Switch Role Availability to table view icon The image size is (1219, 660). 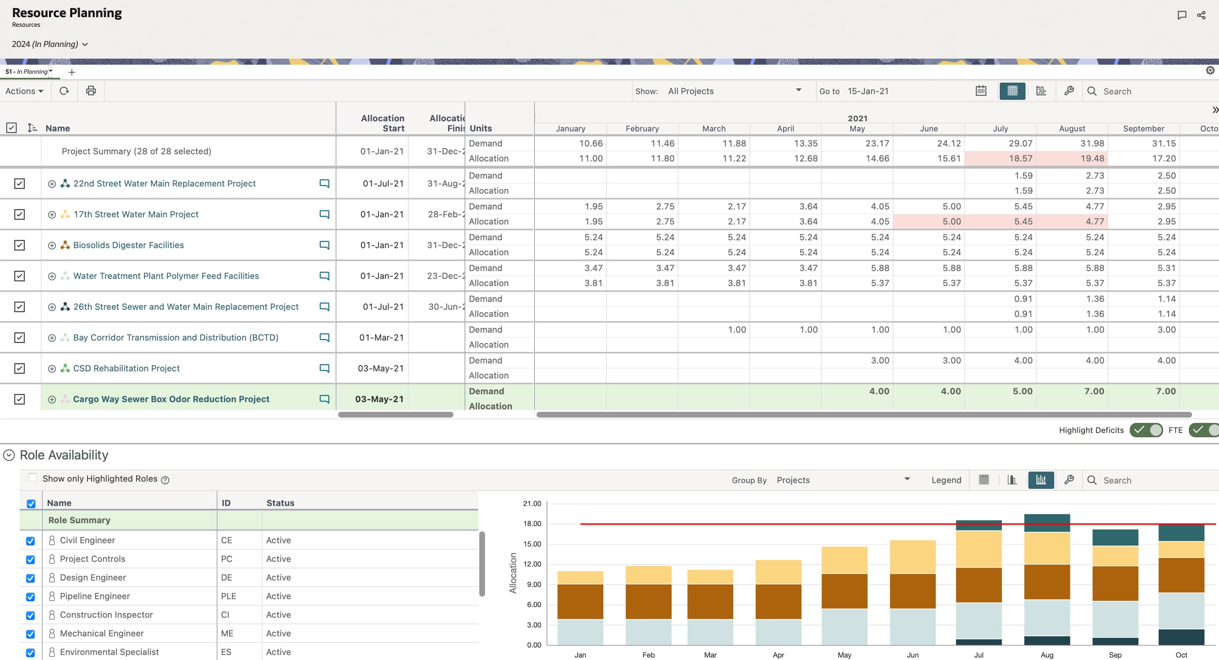(x=983, y=480)
